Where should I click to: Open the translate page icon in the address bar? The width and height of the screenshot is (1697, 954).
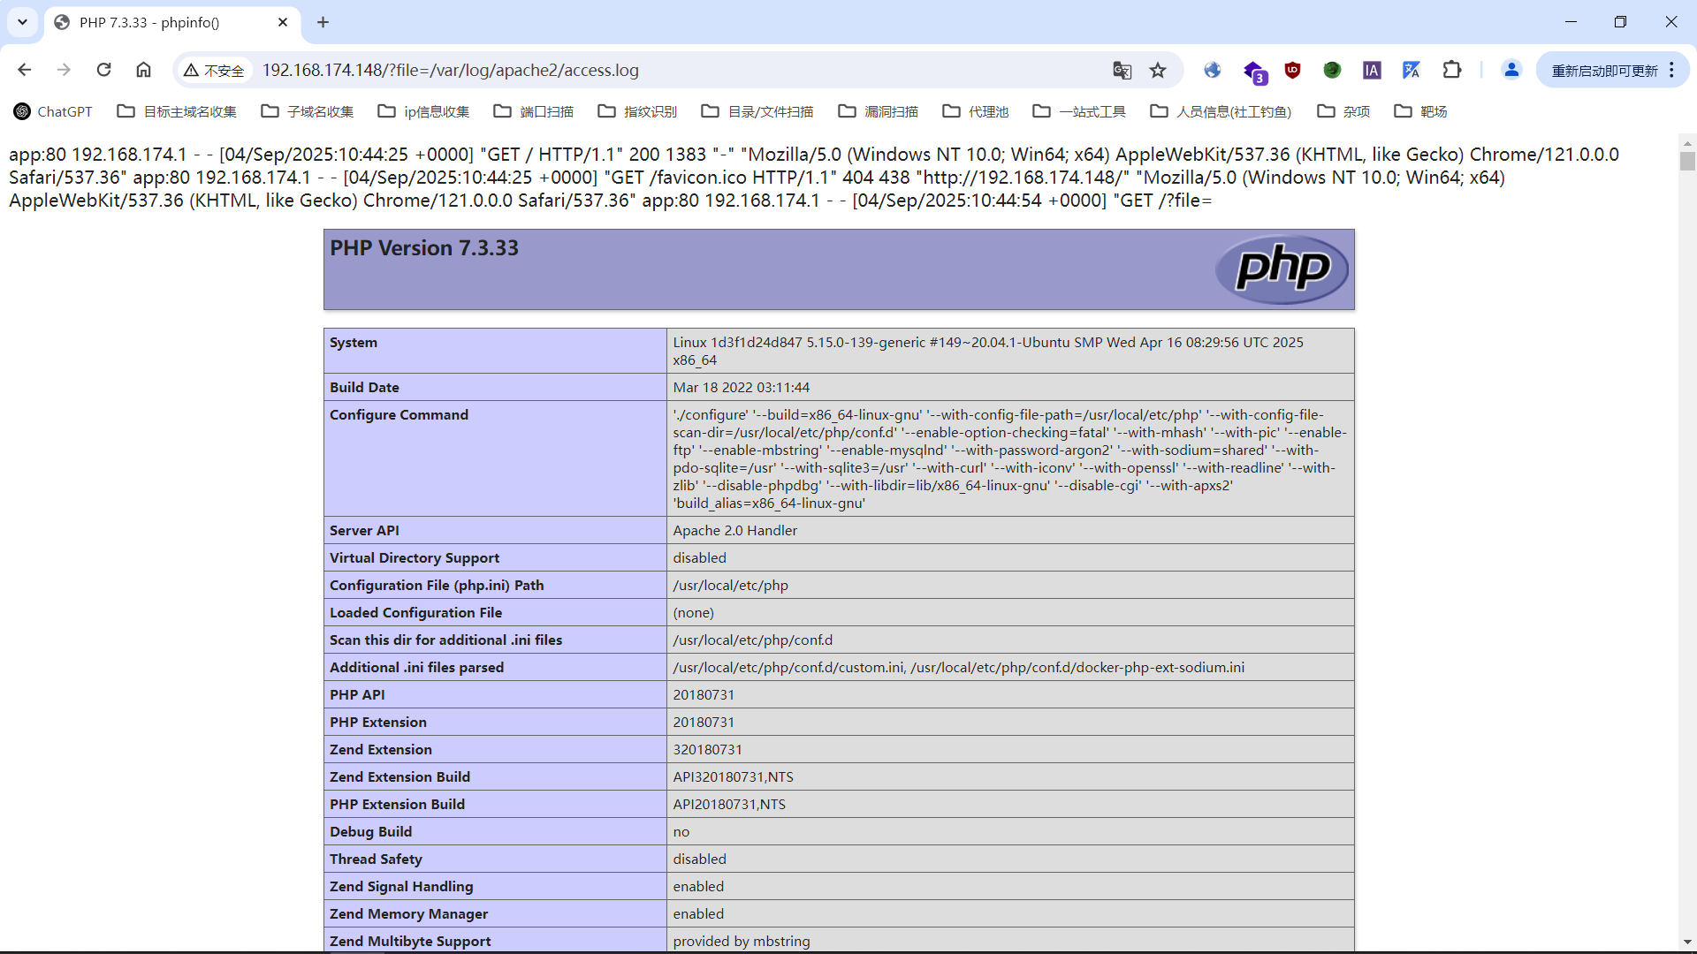(1122, 71)
